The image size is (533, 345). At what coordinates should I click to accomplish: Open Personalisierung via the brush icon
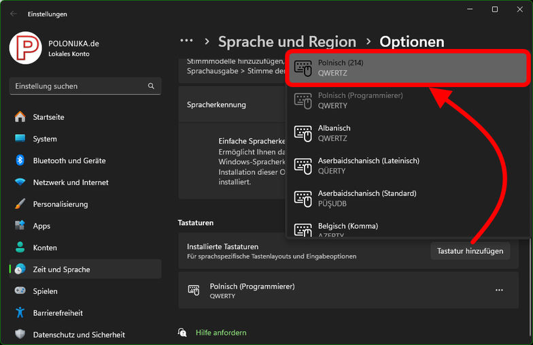(20, 204)
